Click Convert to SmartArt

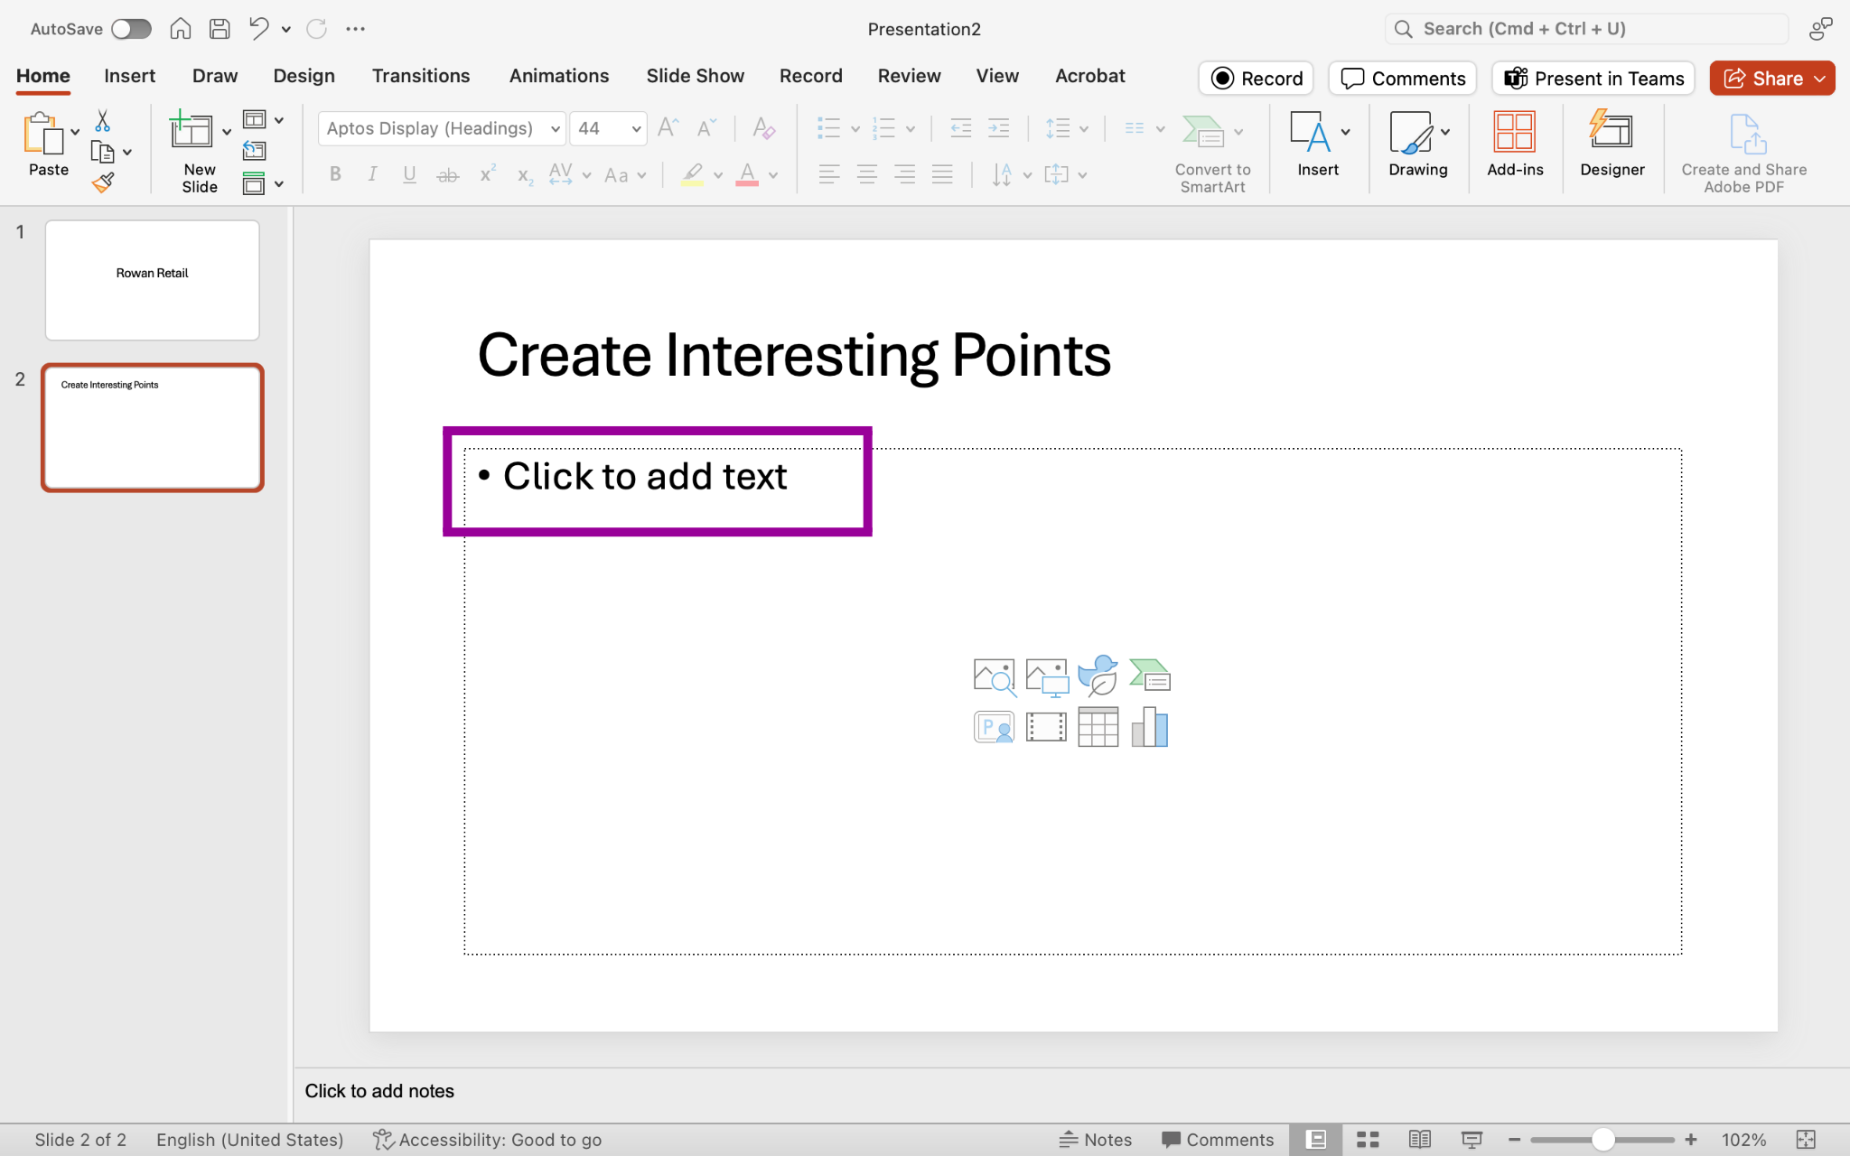1212,153
